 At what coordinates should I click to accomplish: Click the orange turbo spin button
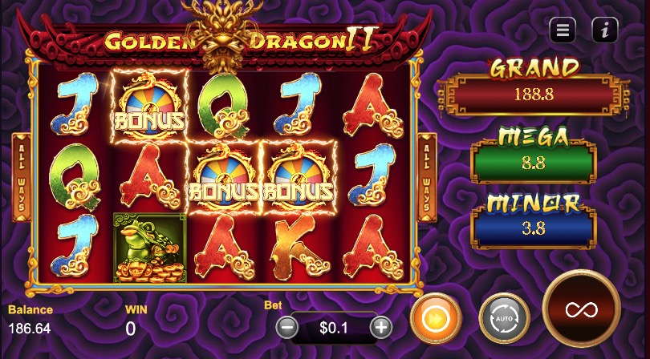pyautogui.click(x=436, y=319)
